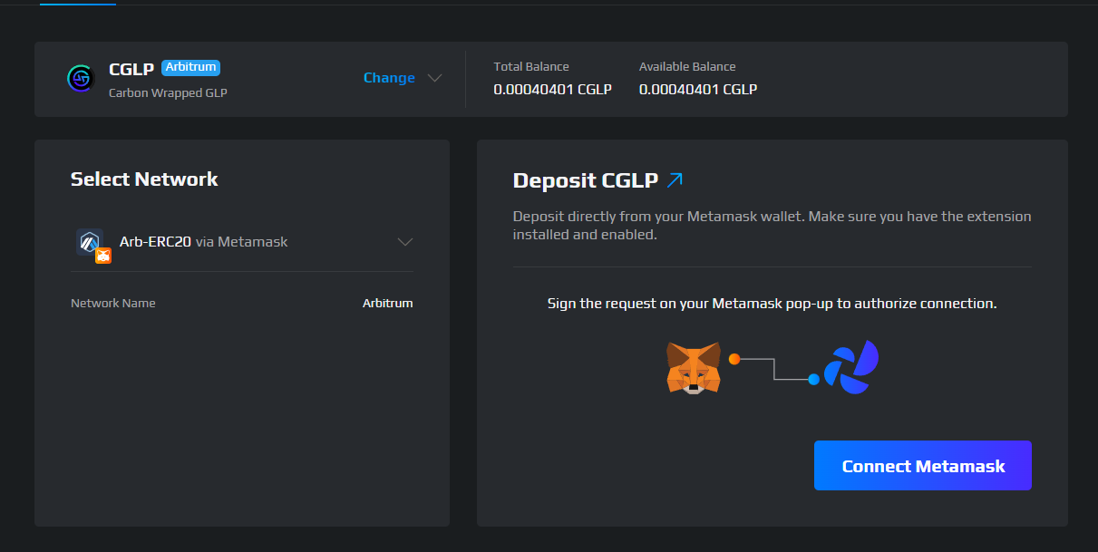
Task: Click the blue Carbon logo icon
Action: (851, 367)
